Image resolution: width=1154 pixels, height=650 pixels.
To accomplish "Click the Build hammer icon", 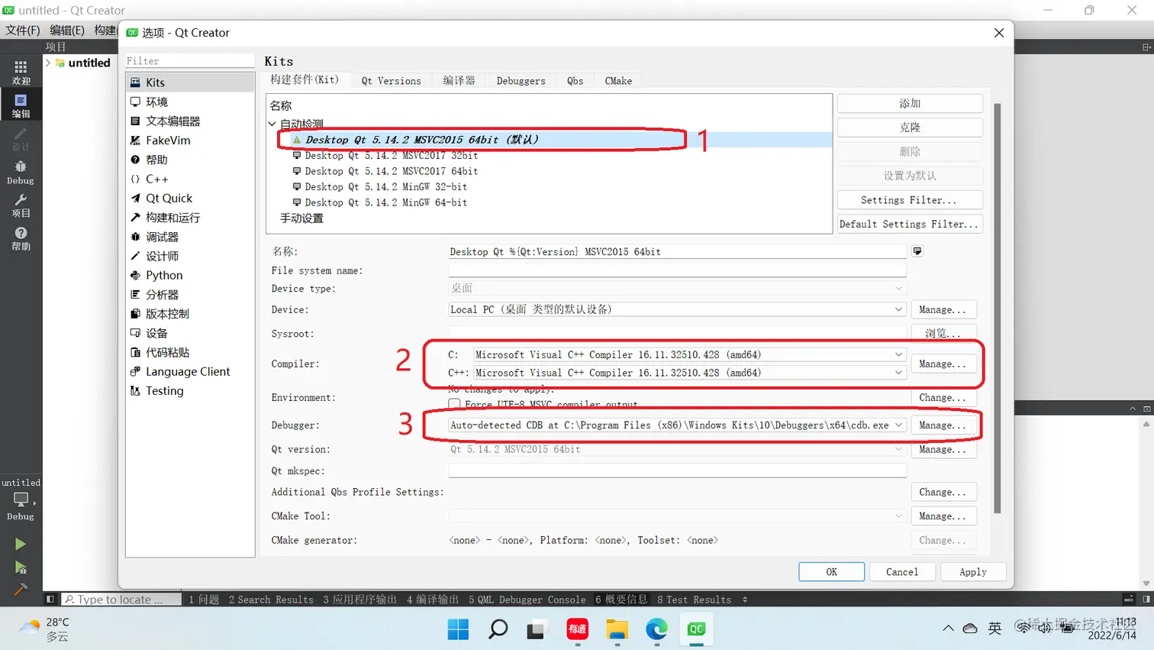I will coord(21,589).
